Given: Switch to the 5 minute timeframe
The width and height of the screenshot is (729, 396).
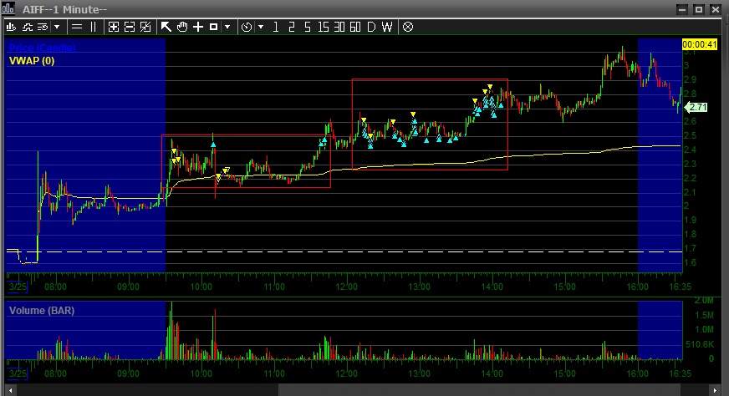Looking at the screenshot, I should click(x=308, y=27).
